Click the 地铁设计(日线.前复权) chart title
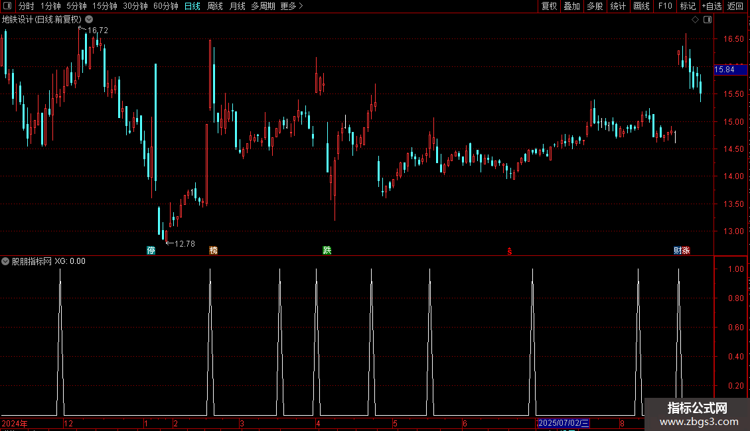The height and width of the screenshot is (431, 750). pos(42,20)
